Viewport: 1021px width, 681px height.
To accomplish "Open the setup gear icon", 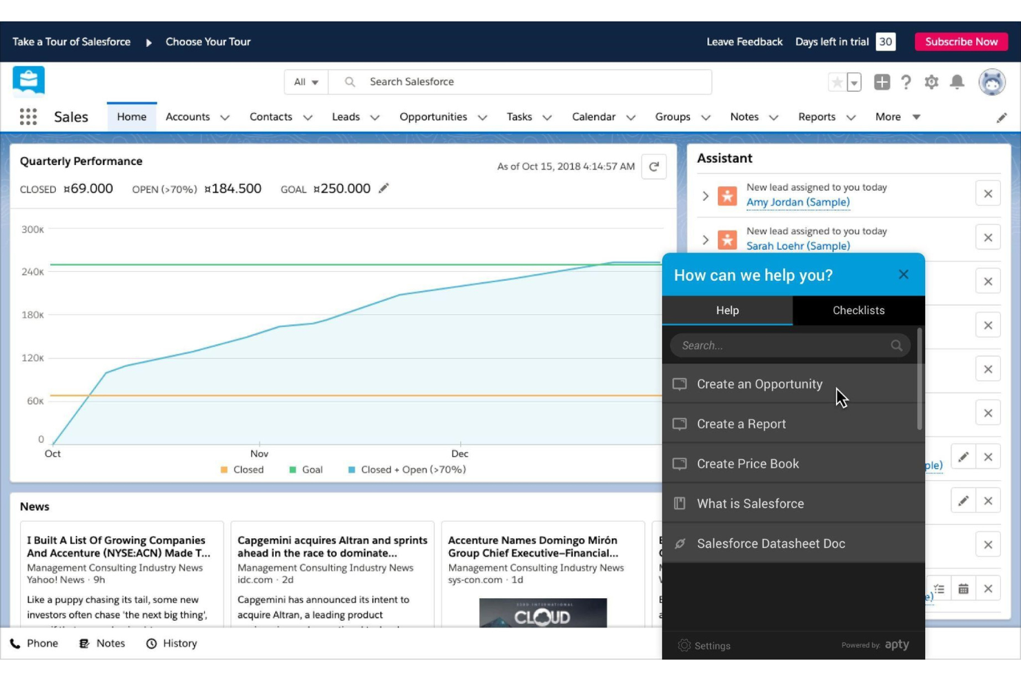I will coord(931,82).
